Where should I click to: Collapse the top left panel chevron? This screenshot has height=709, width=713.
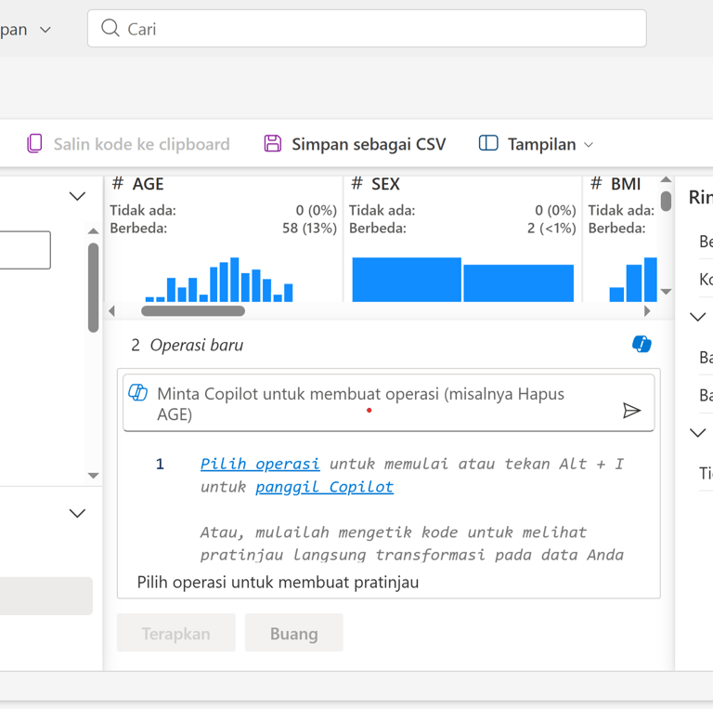pyautogui.click(x=77, y=196)
